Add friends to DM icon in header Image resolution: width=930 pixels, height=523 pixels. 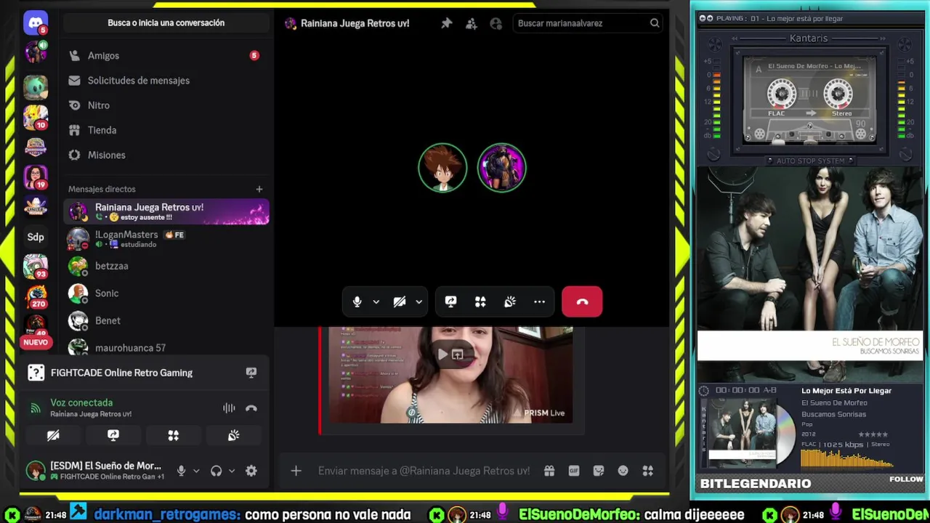click(472, 23)
